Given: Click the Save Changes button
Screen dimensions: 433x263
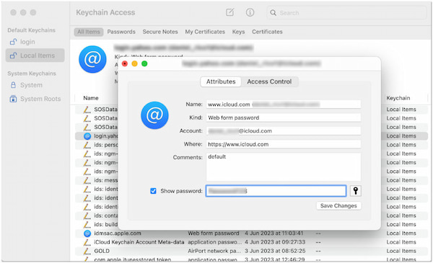Looking at the screenshot, I should coord(338,205).
